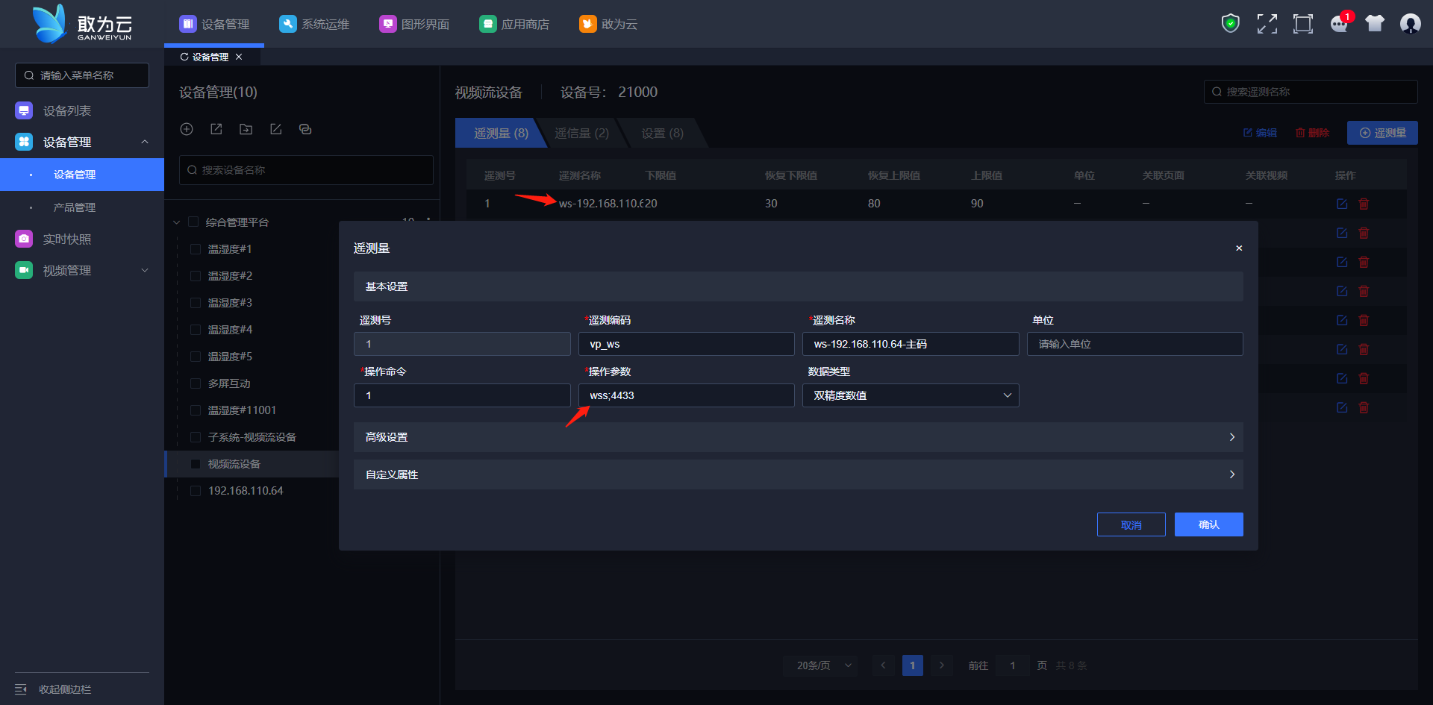1433x705 pixels.
Task: Open the user profile avatar
Action: click(x=1410, y=24)
